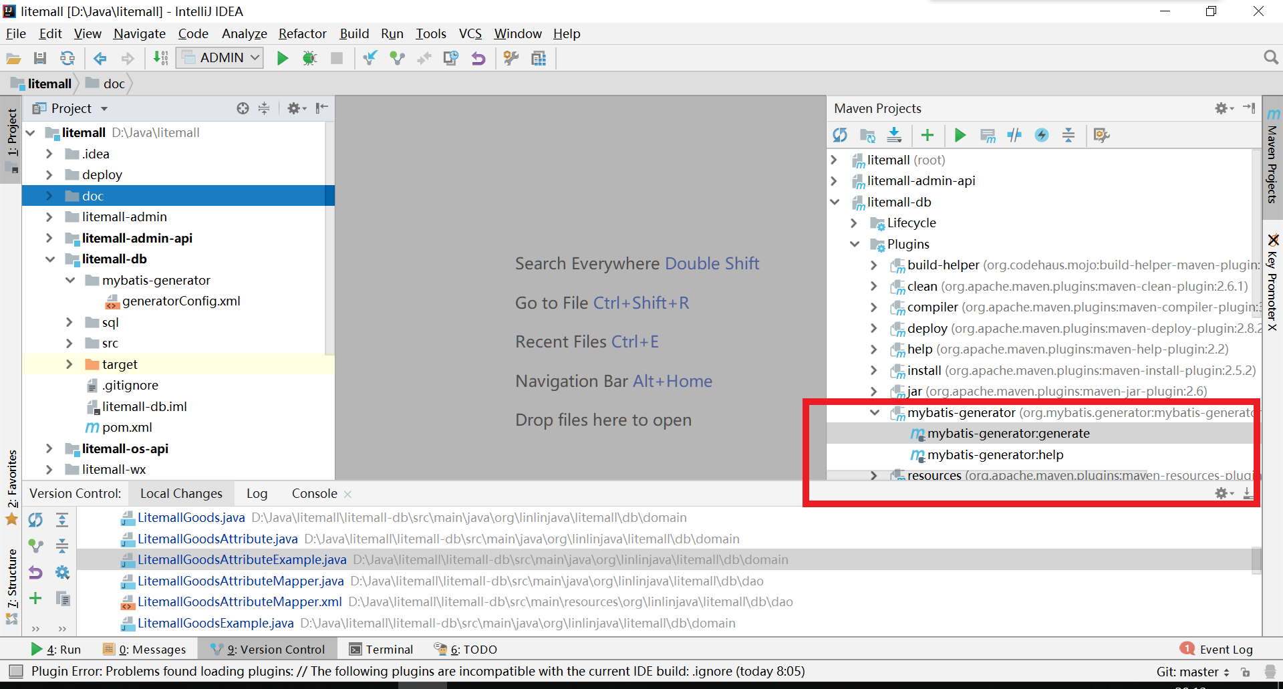
Task: Expand the target folder in Project tree
Action: (69, 364)
